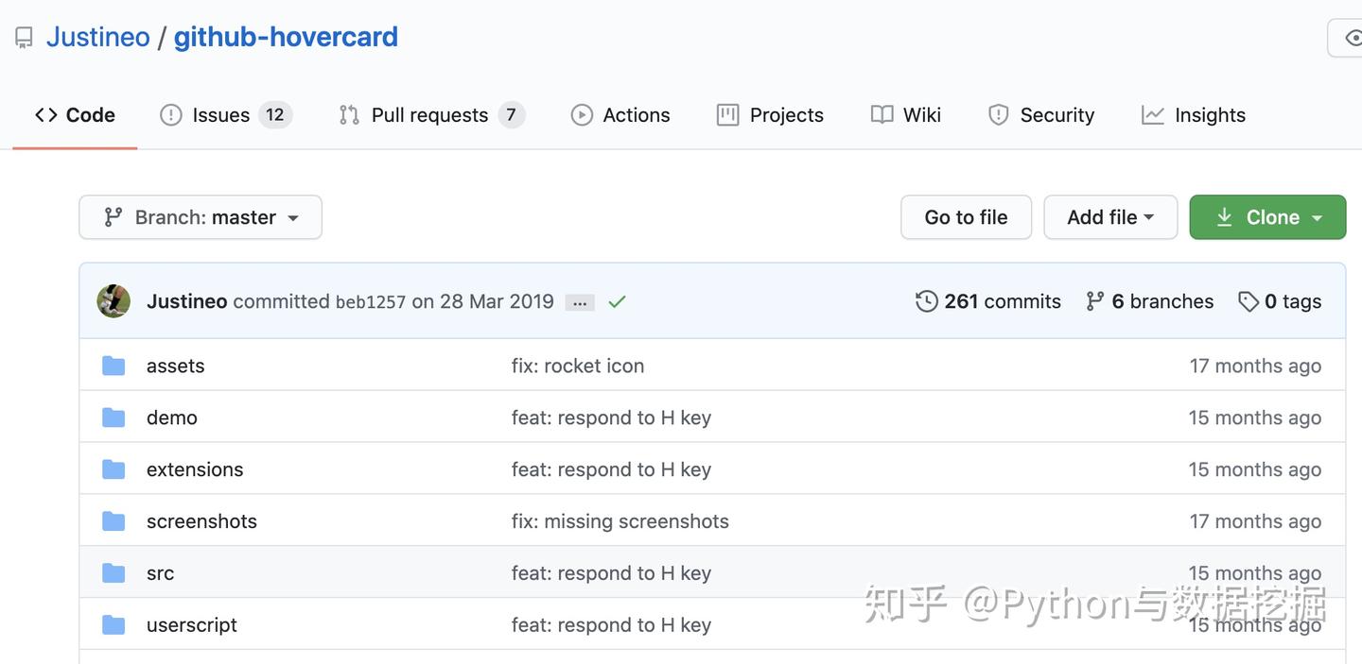Open the Add file dropdown
This screenshot has height=664, width=1362.
pyautogui.click(x=1110, y=216)
